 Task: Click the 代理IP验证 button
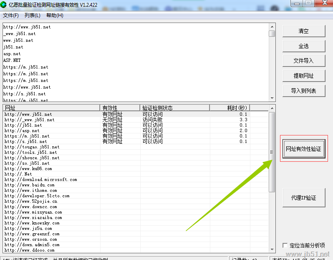point(304,198)
